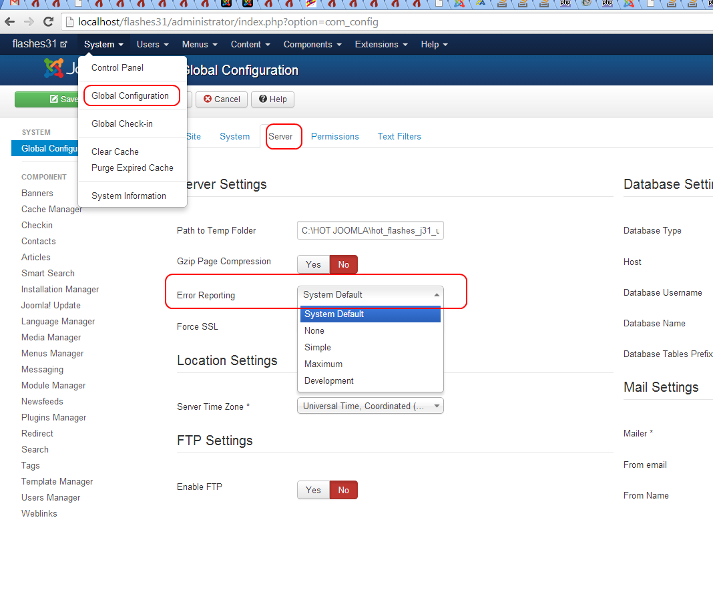The height and width of the screenshot is (592, 713).
Task: Select System Default error reporting option
Action: click(370, 314)
